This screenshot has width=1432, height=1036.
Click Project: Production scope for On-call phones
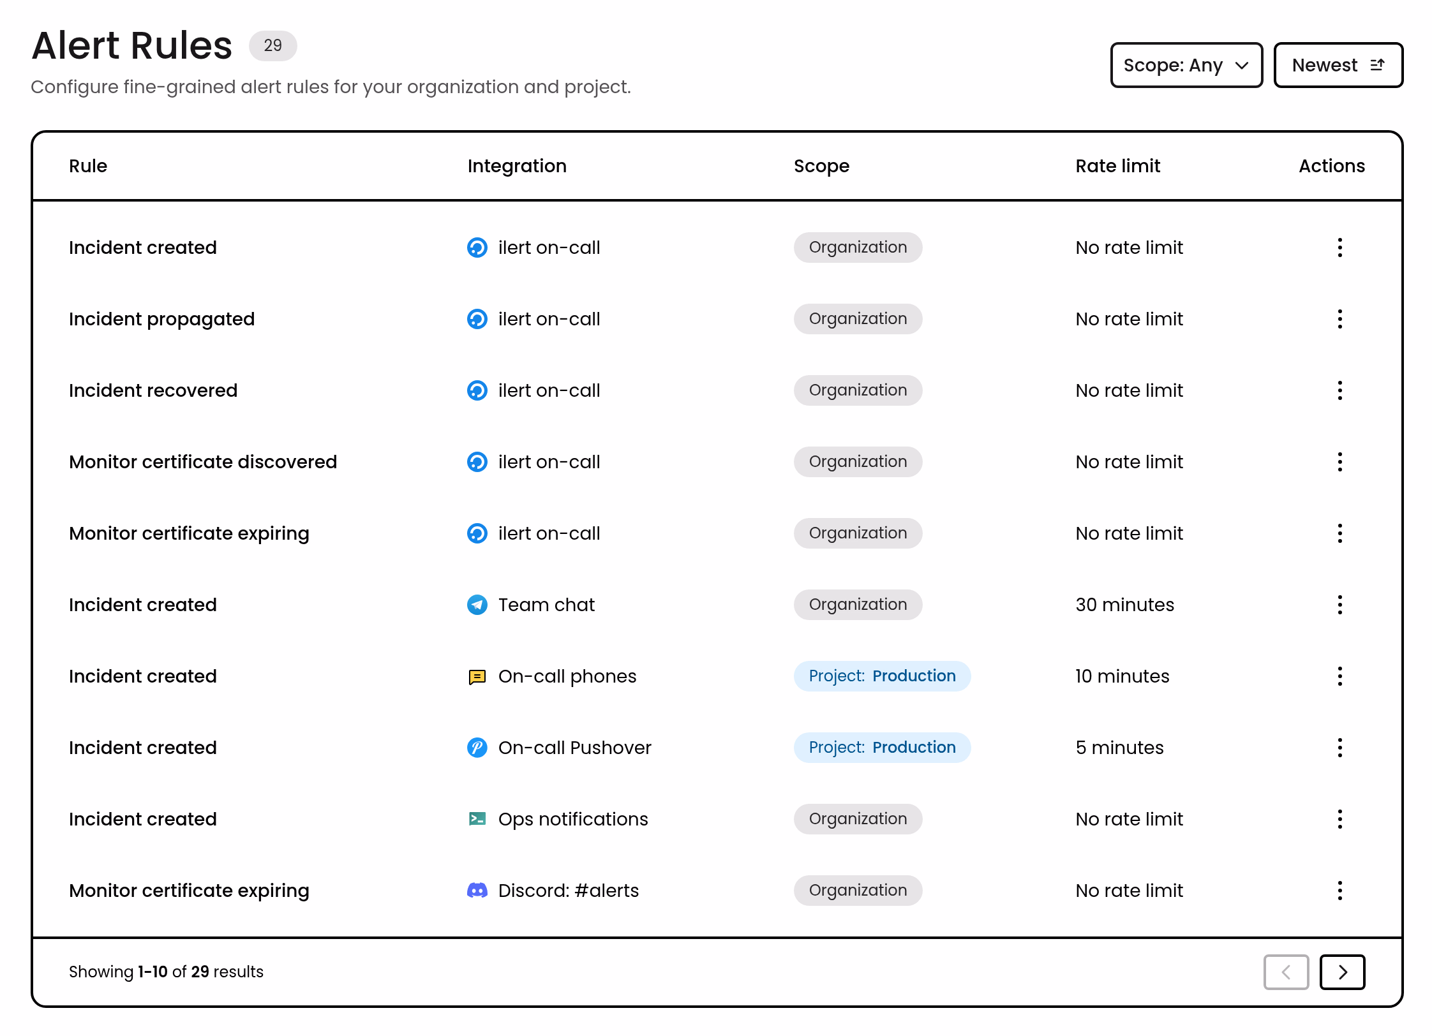pos(882,676)
